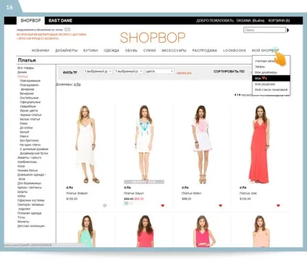The width and height of the screenshot is (307, 261).
Task: Choose 'Мои рецензии' in the dropdown menu
Action: pos(265,84)
